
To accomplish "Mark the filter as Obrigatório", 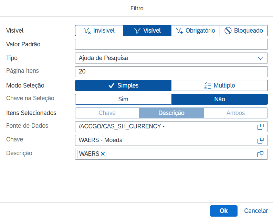I will click(x=195, y=31).
